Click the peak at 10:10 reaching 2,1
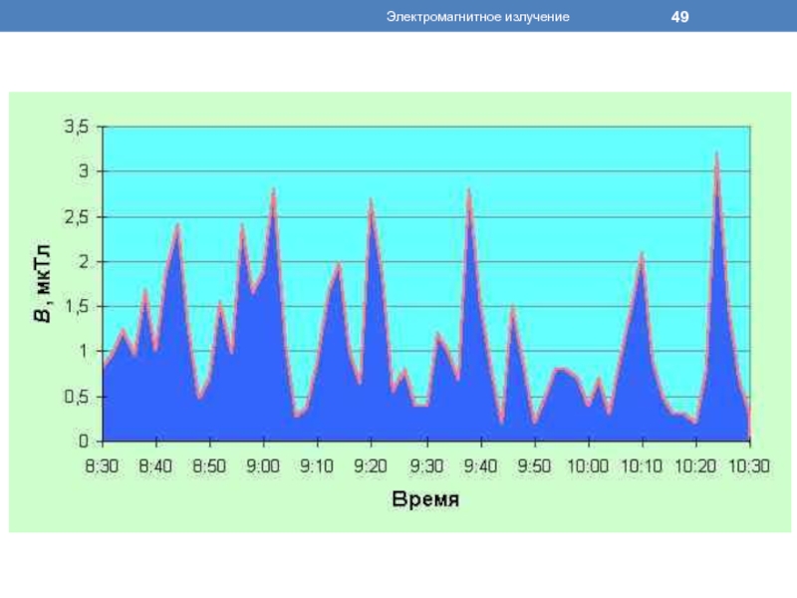797x598 pixels. [642, 254]
